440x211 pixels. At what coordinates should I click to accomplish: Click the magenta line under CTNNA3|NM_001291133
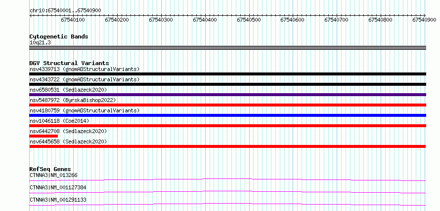[x=227, y=204]
